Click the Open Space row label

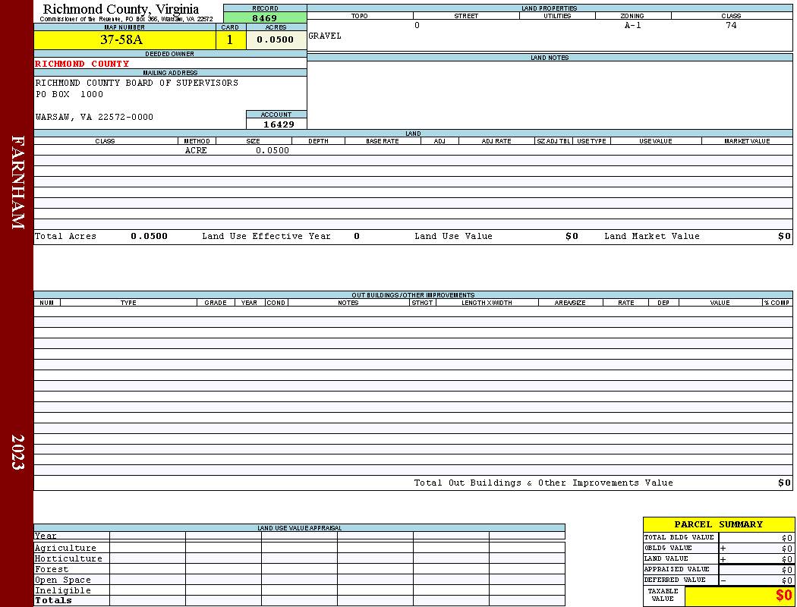click(62, 580)
